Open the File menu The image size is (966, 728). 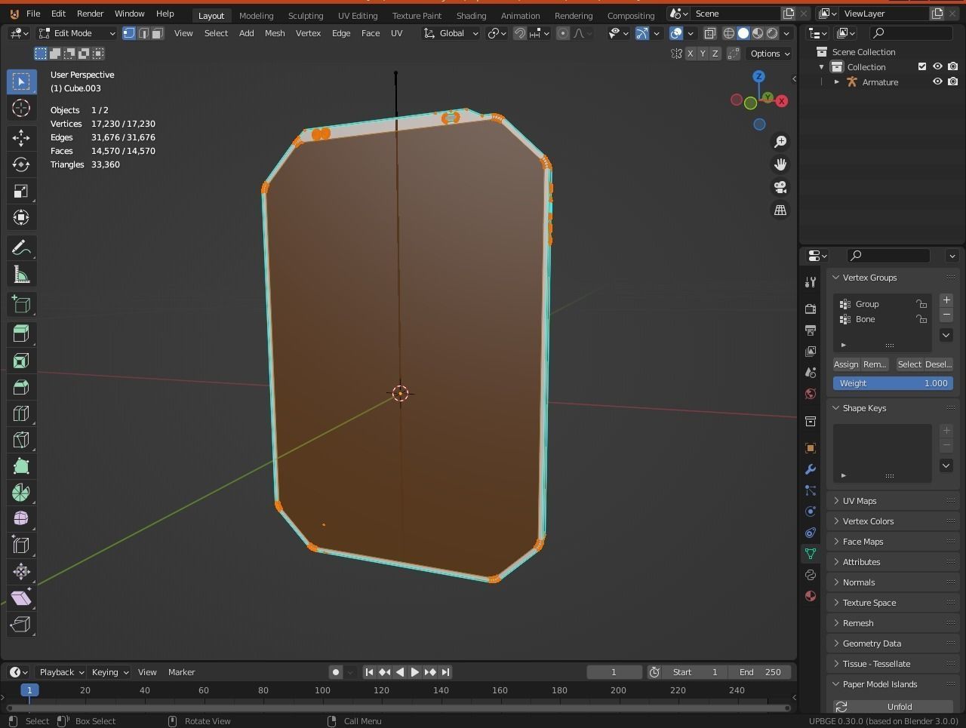[33, 14]
